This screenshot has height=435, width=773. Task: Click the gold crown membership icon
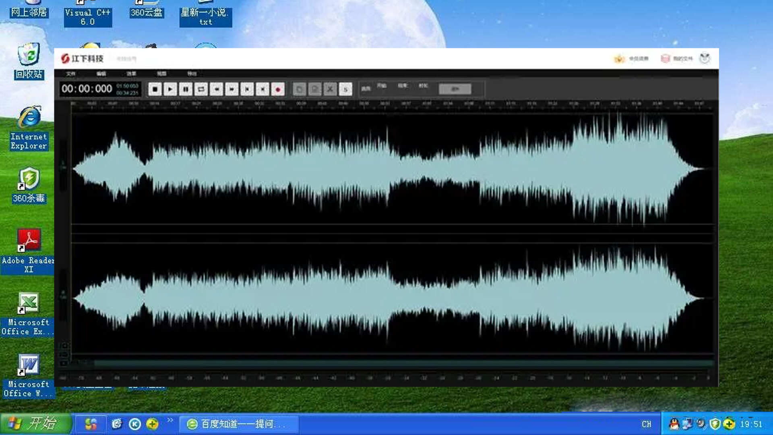[619, 59]
